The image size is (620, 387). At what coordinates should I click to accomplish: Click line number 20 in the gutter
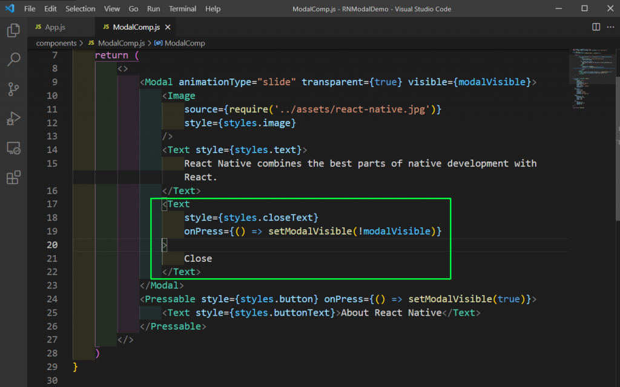[x=52, y=245]
